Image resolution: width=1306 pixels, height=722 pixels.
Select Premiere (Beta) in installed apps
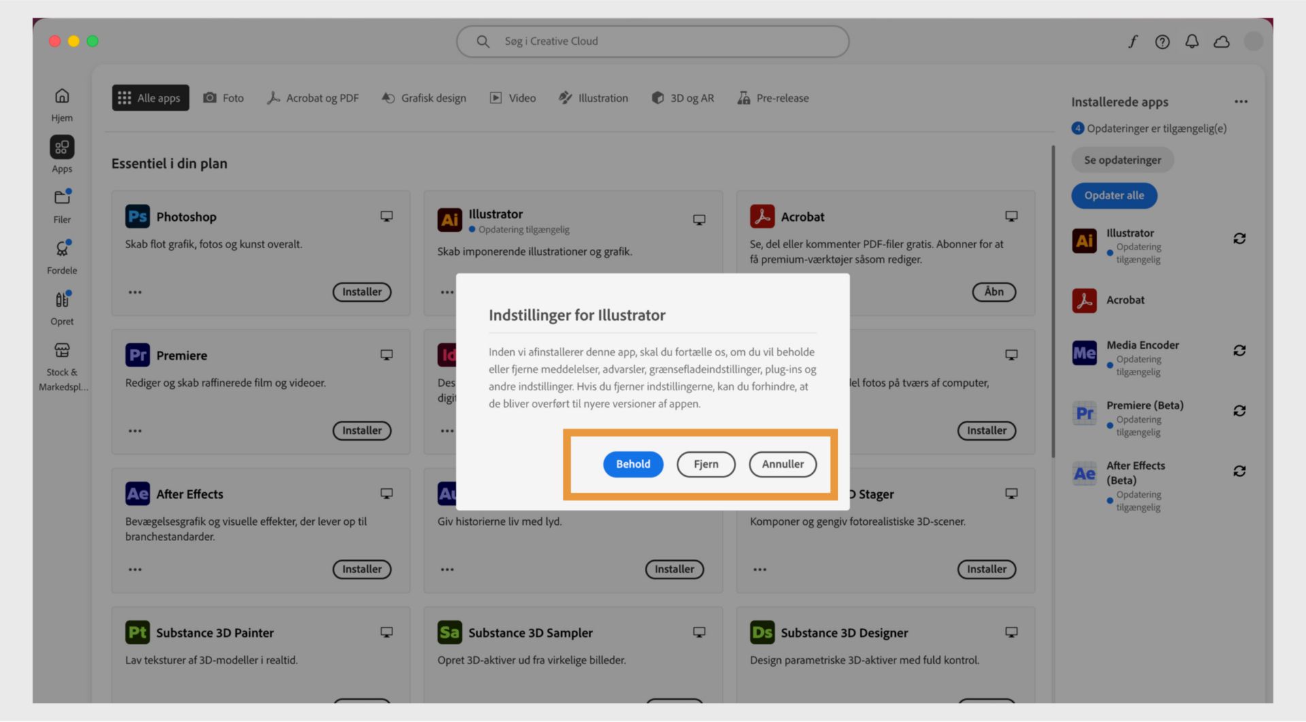(x=1145, y=406)
